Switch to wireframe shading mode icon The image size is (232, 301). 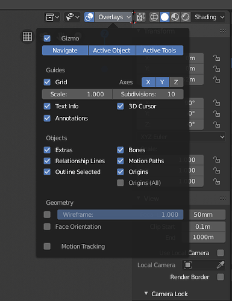[x=154, y=17]
